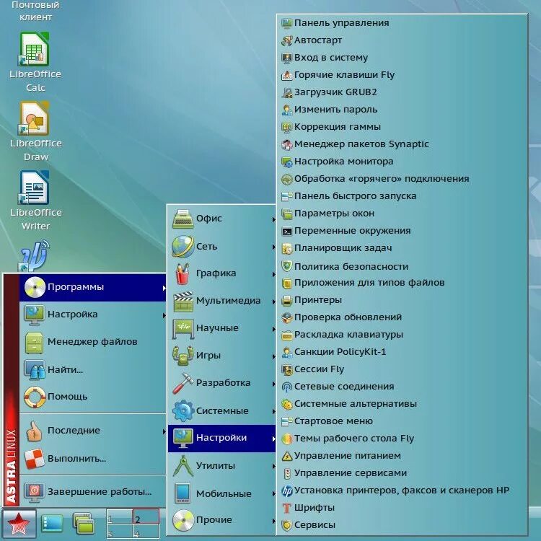
Task: Click the Мобильные tablet icon
Action: pos(183,493)
